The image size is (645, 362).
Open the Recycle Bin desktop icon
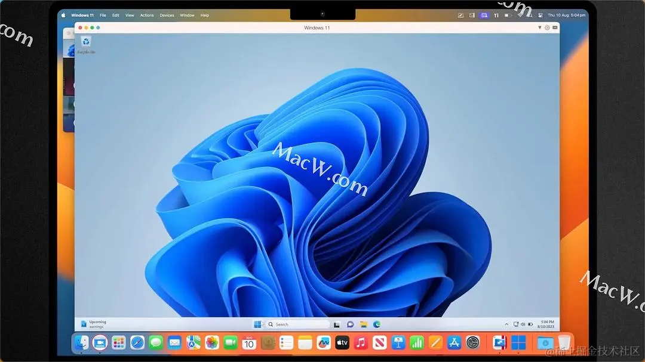[x=86, y=45]
